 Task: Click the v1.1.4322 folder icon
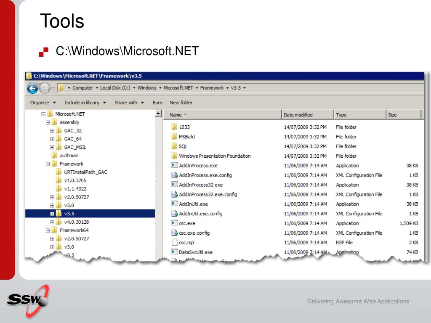tap(59, 188)
